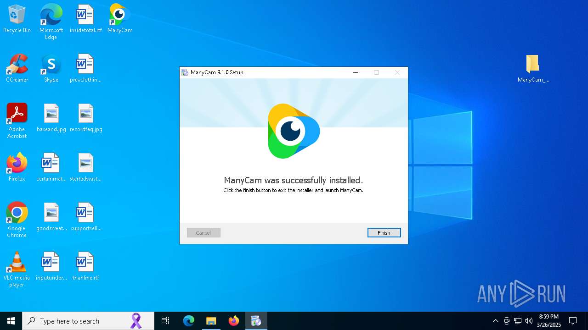Select the CCleaner desktop shortcut
The height and width of the screenshot is (330, 588).
(17, 68)
